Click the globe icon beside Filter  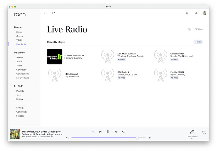(x=189, y=29)
